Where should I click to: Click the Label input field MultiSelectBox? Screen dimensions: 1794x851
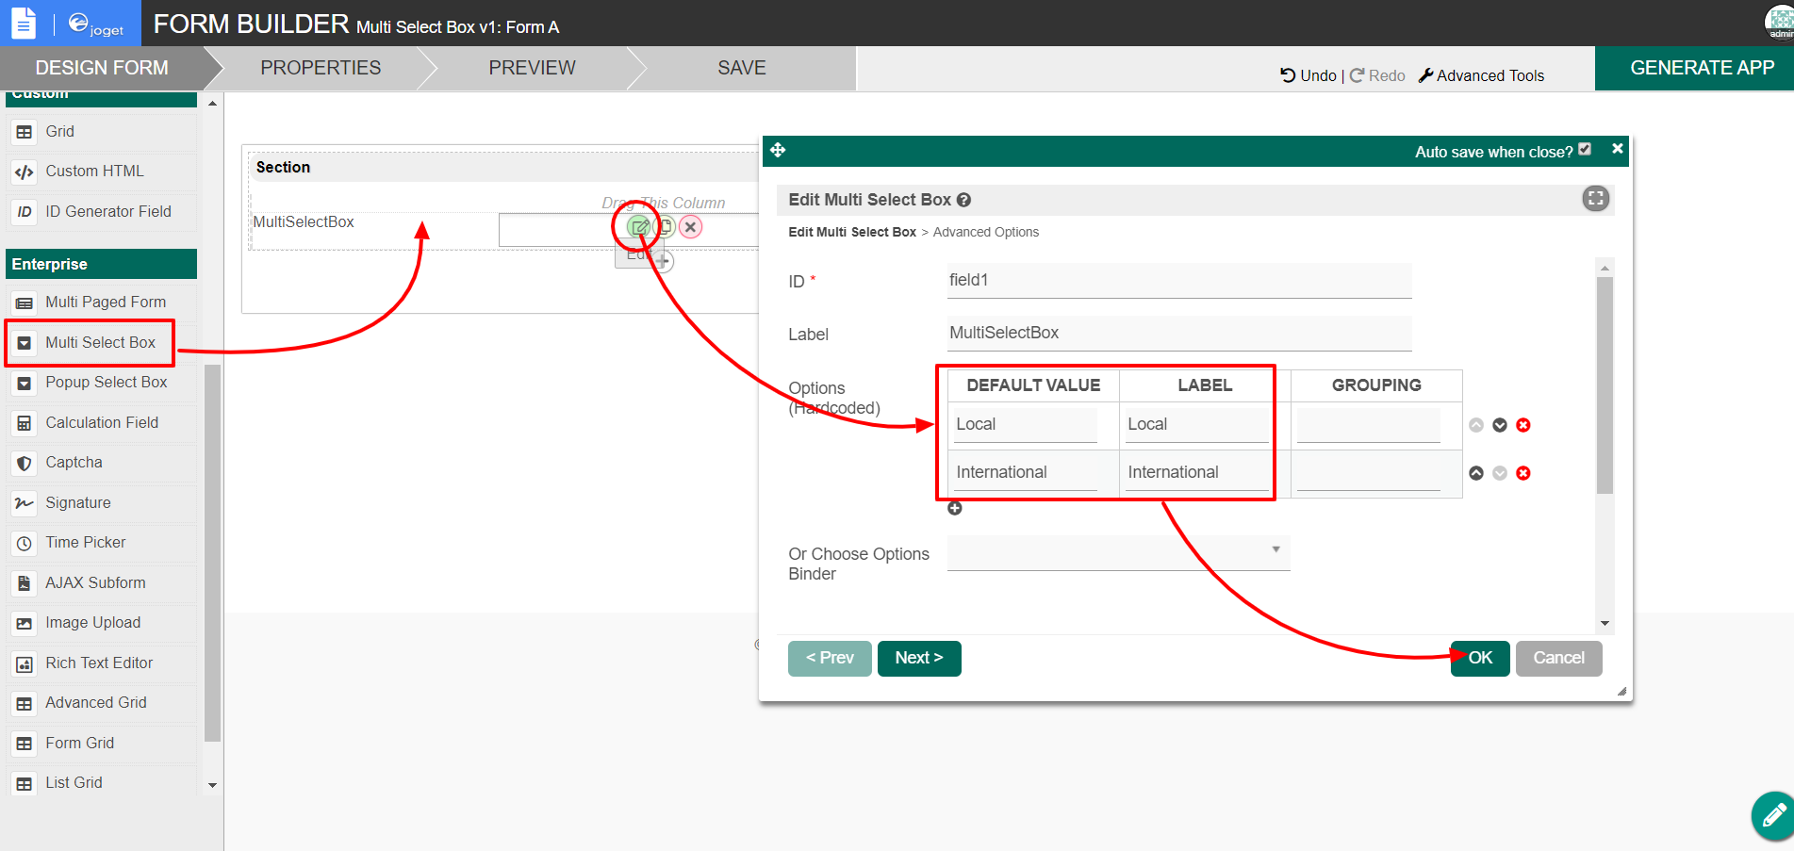pyautogui.click(x=1178, y=333)
